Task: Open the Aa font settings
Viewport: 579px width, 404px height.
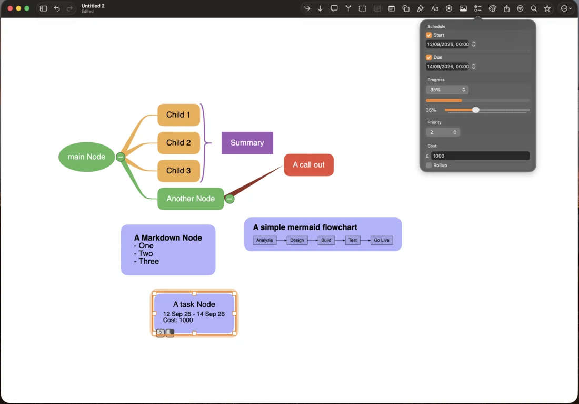Action: 435,8
